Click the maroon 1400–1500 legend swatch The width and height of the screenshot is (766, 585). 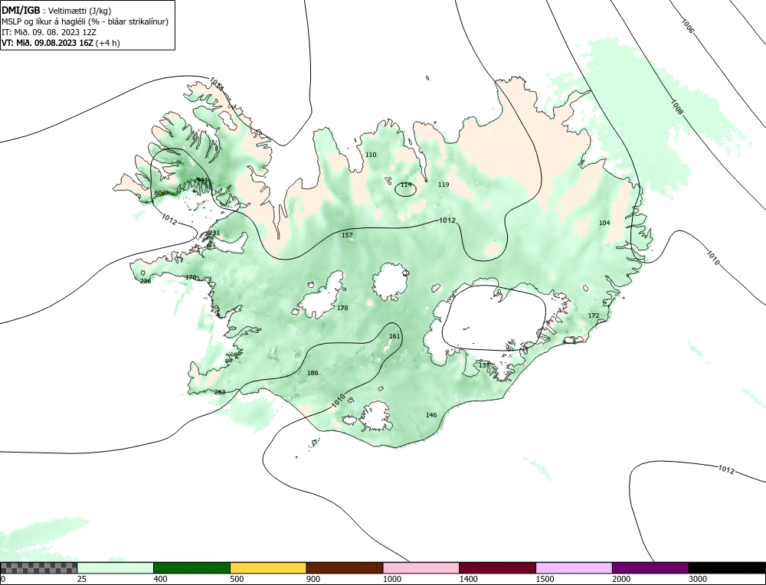[497, 567]
